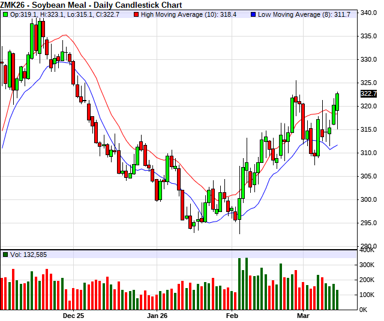The width and height of the screenshot is (384, 321).
Task: Click the rightmost volume bar
Action: click(337, 299)
